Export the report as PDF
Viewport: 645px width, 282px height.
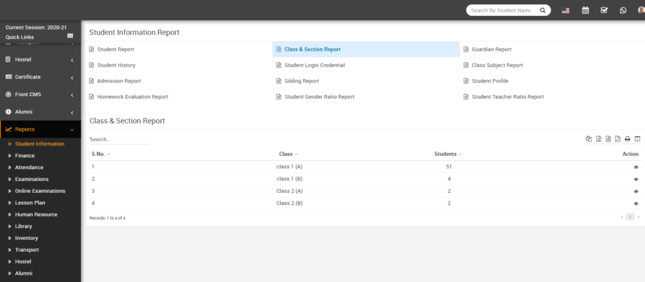[x=618, y=139]
